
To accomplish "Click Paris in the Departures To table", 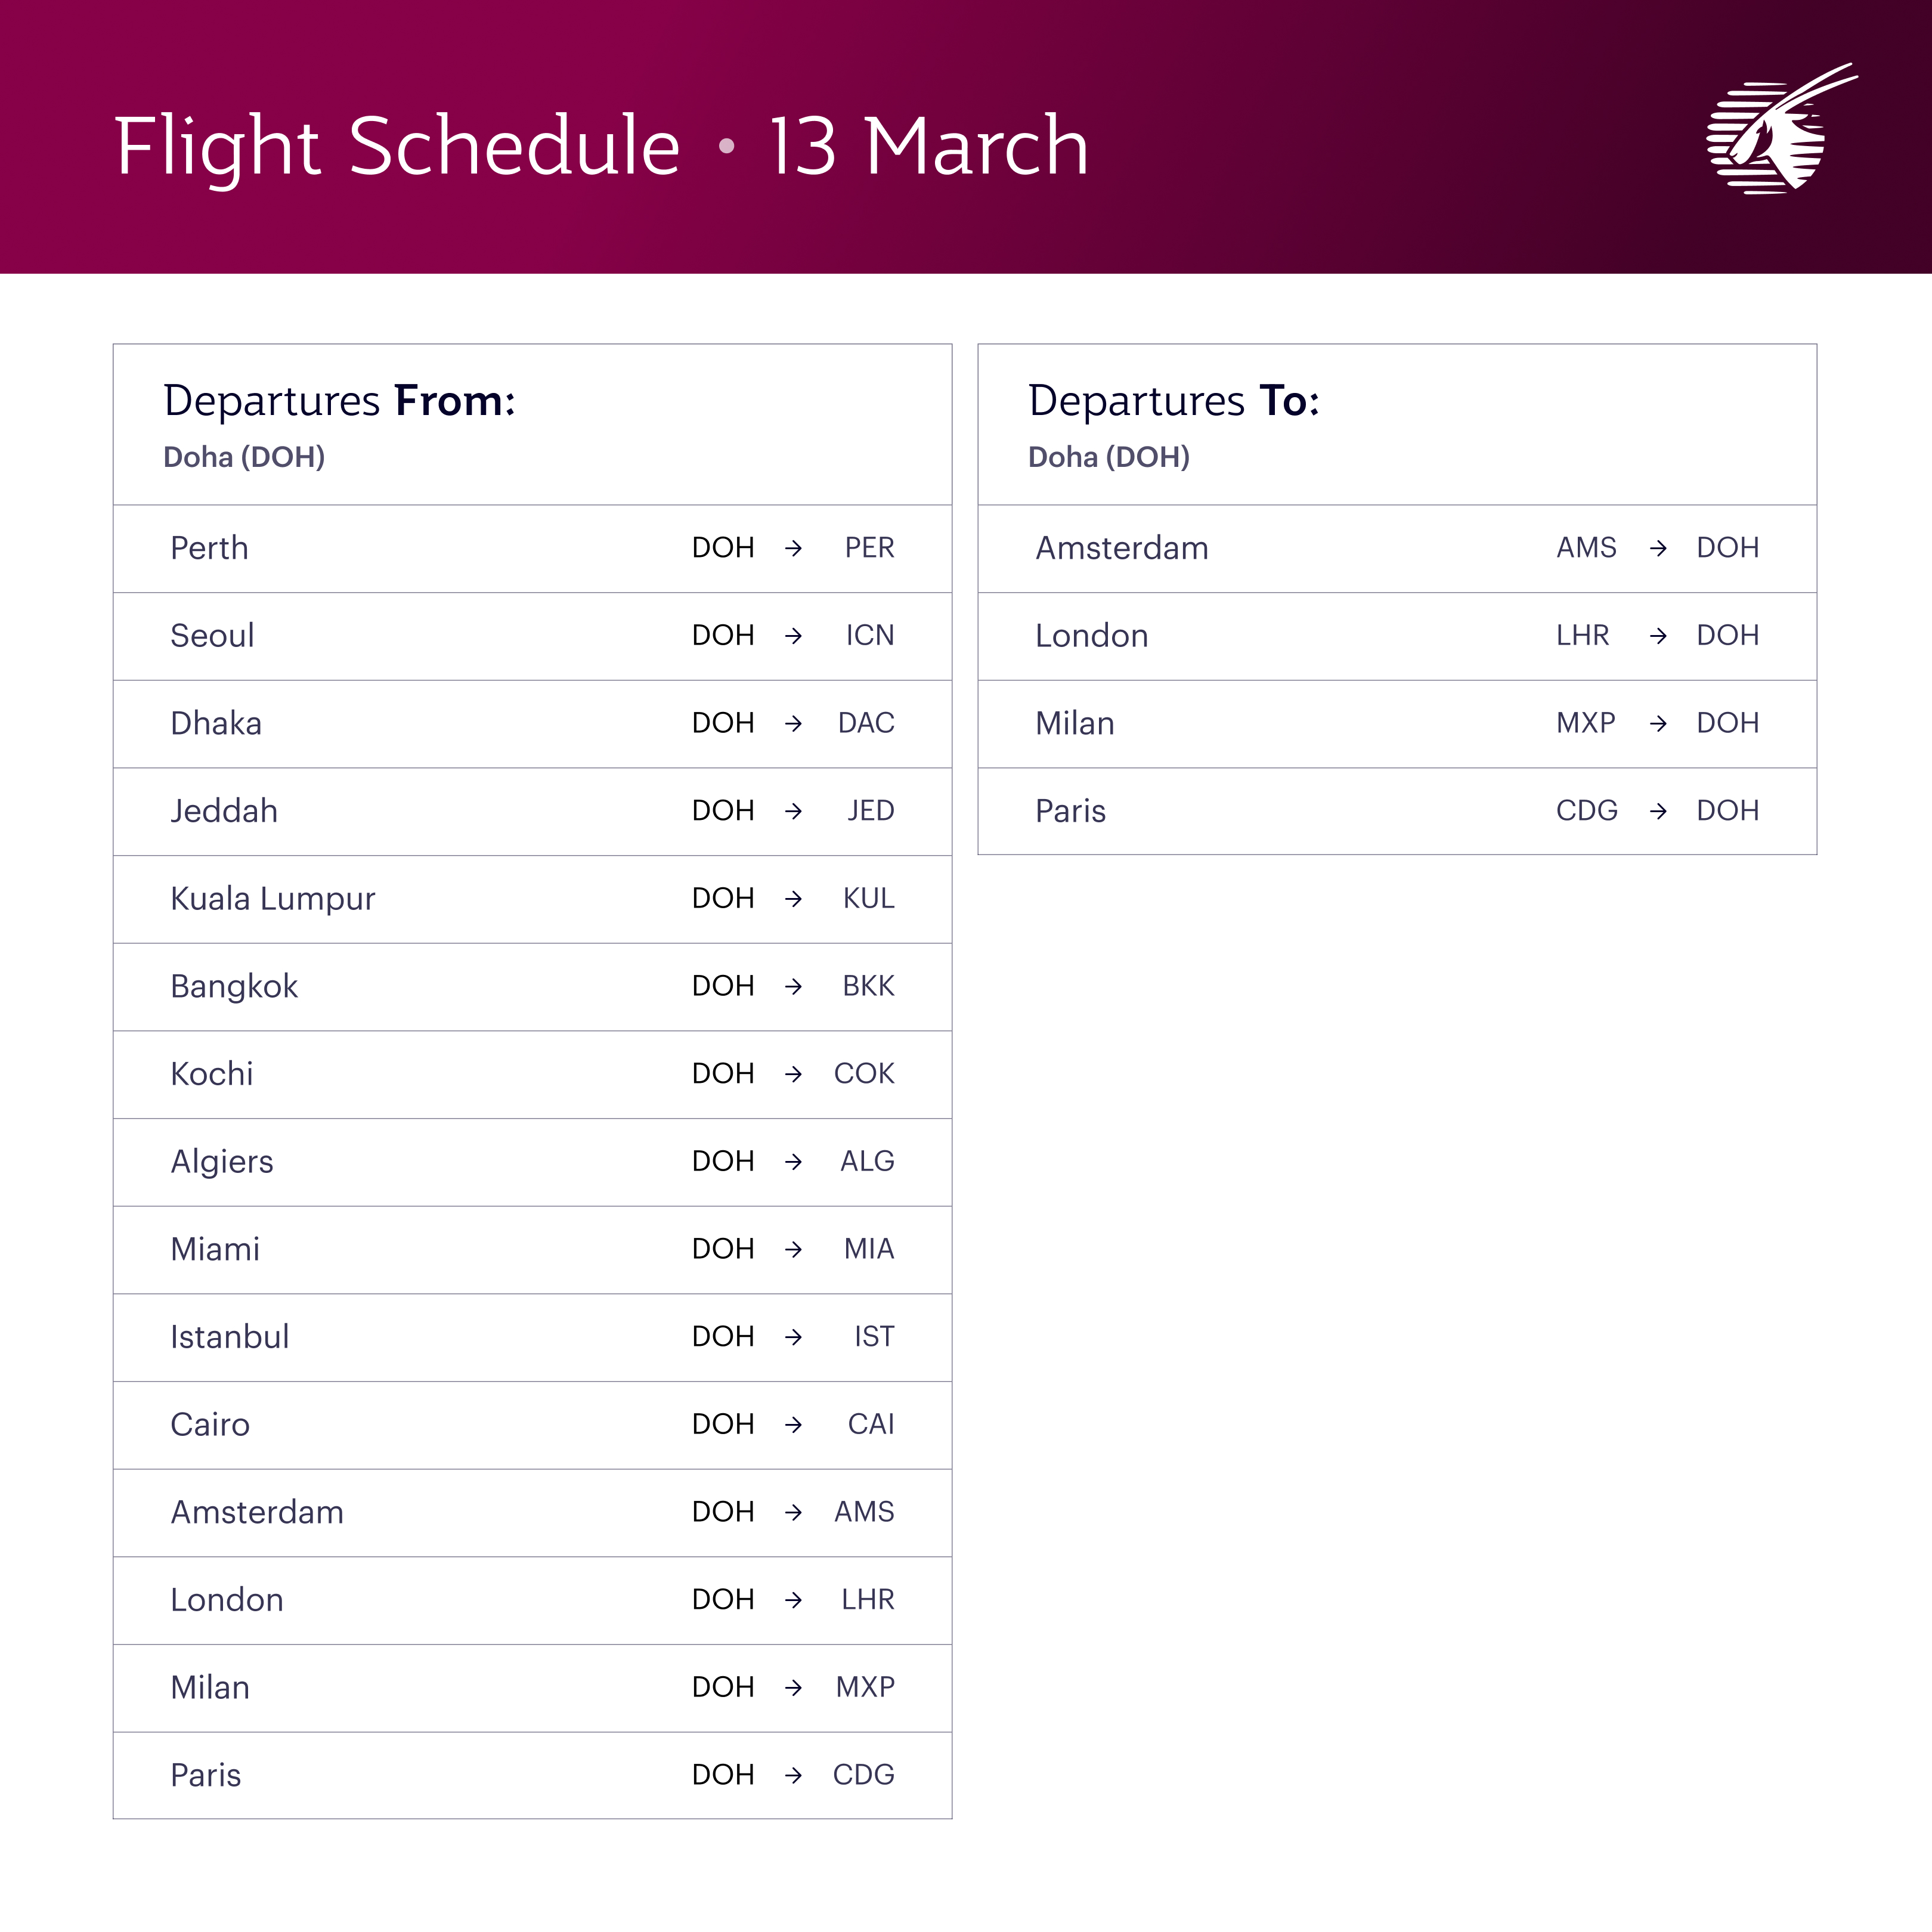I will 1070,811.
